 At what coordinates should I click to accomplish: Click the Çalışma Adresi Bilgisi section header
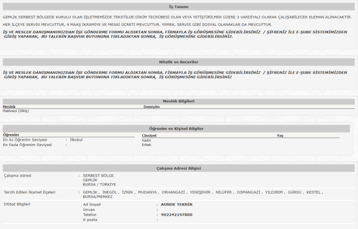pos(179,168)
